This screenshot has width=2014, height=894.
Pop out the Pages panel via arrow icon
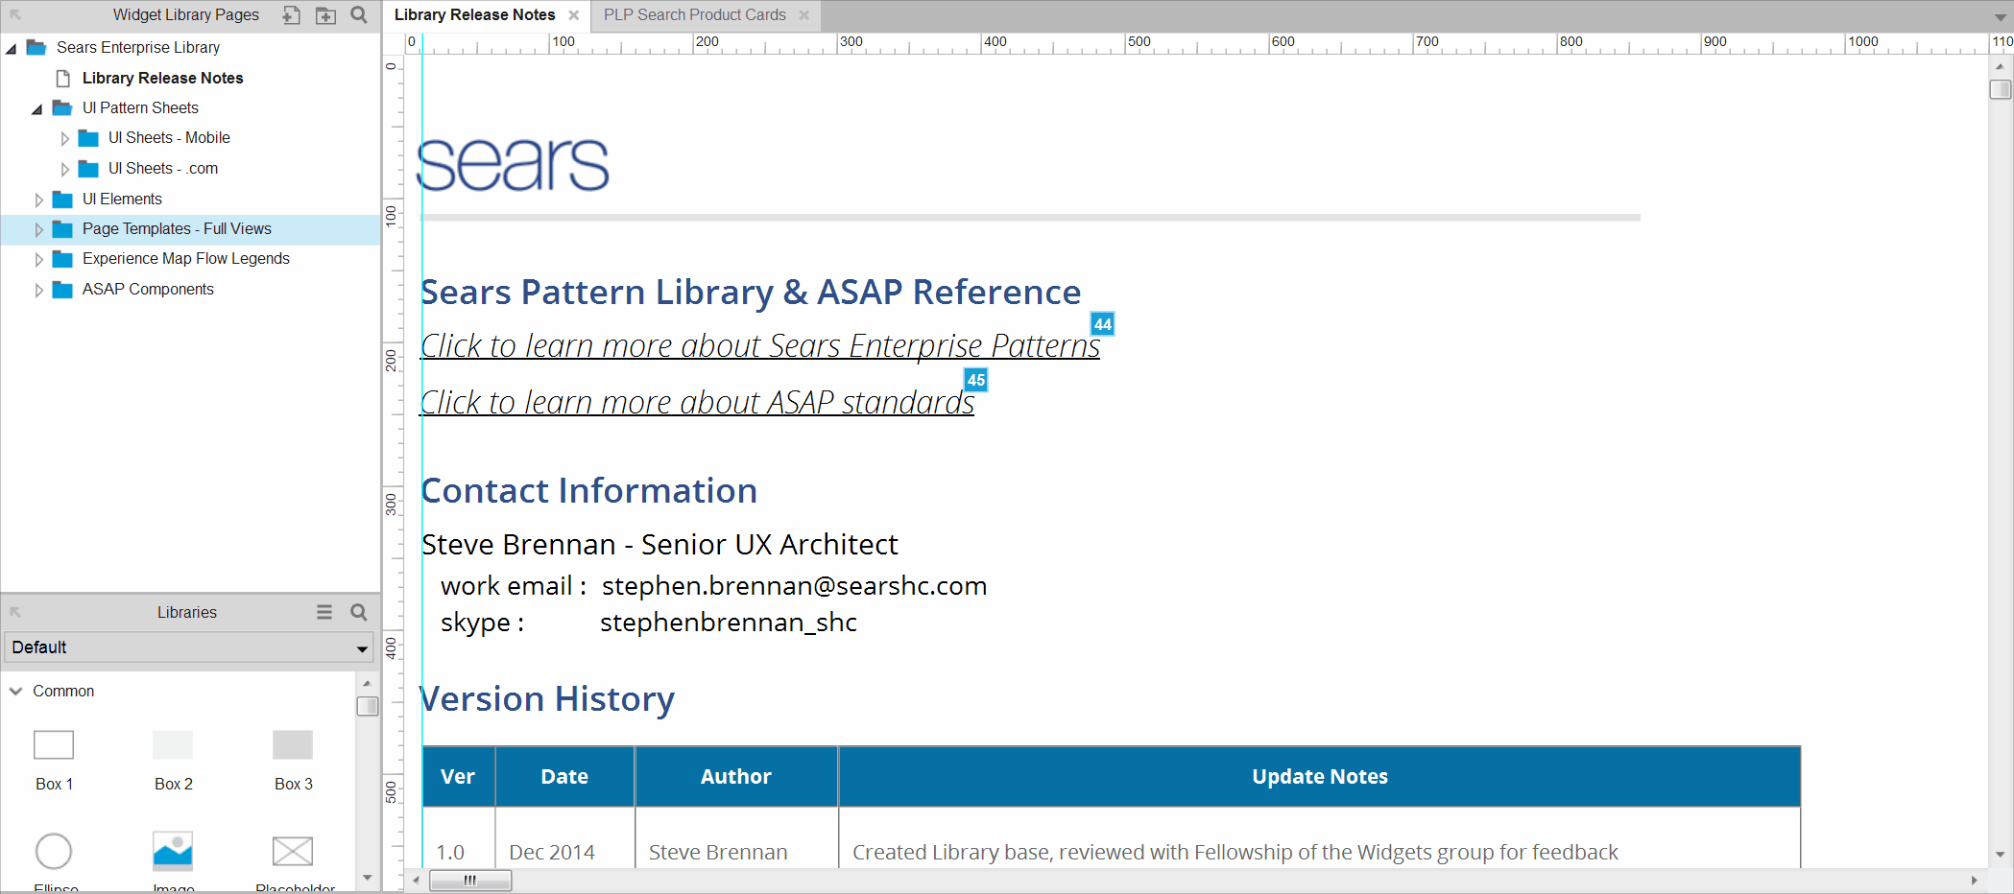click(x=15, y=14)
